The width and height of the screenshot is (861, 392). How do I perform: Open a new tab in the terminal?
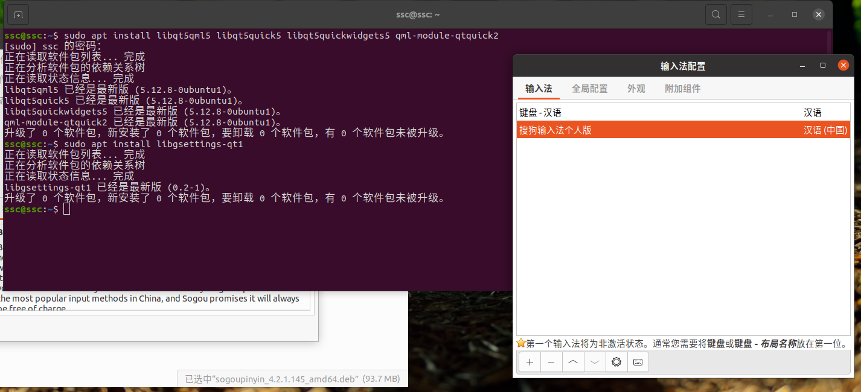pyautogui.click(x=19, y=14)
